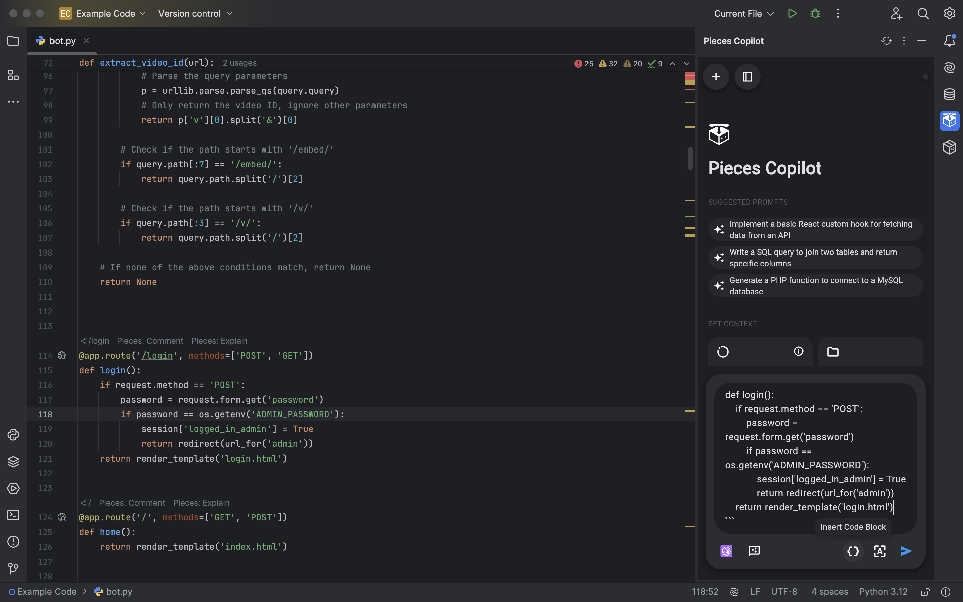
Task: Open the LF line separator selector
Action: tap(755, 592)
